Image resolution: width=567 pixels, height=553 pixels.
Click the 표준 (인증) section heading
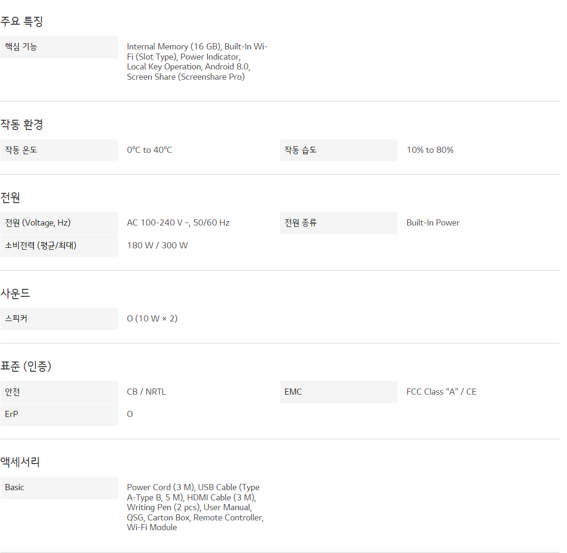pyautogui.click(x=26, y=366)
